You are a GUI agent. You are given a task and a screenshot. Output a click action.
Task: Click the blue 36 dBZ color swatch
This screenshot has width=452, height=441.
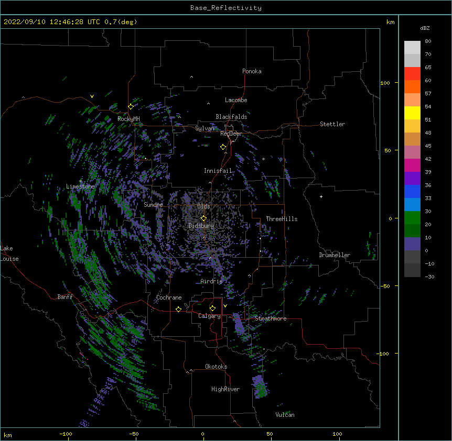tap(412, 191)
